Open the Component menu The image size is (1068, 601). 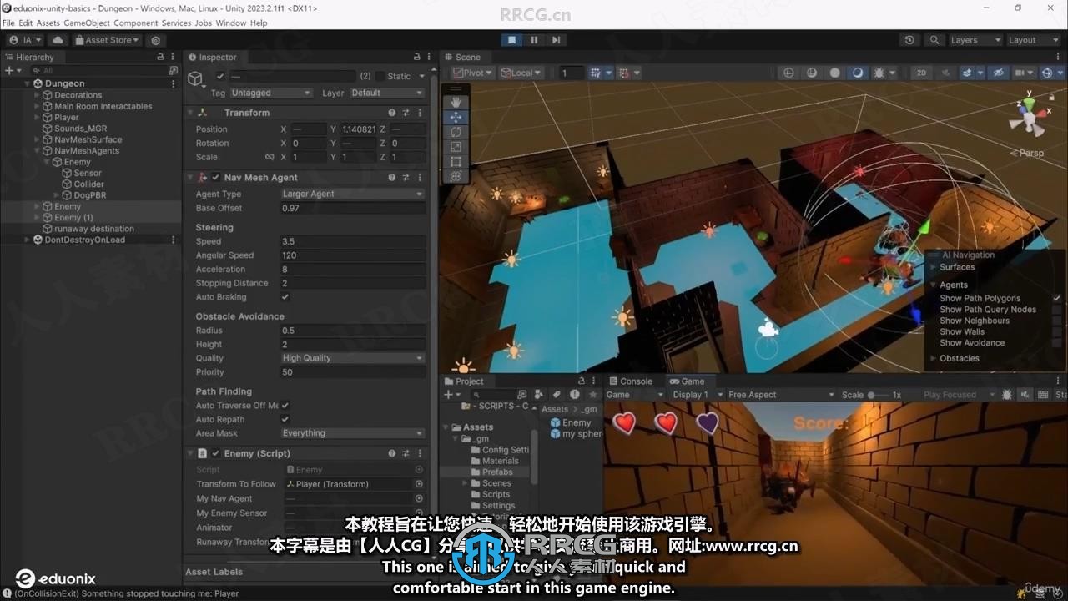pyautogui.click(x=135, y=23)
